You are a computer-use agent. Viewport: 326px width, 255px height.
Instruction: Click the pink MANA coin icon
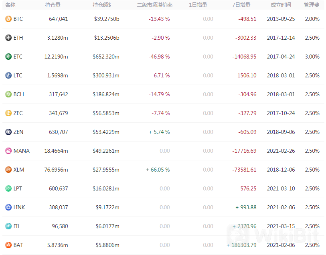tap(8, 151)
